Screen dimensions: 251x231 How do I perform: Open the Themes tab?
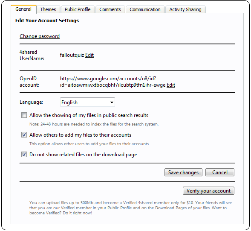(48, 9)
